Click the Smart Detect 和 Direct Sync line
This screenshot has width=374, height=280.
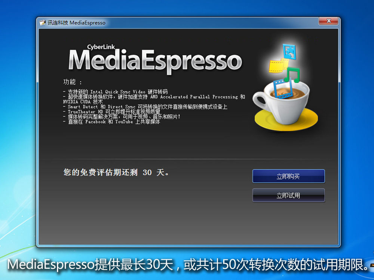pyautogui.click(x=145, y=107)
